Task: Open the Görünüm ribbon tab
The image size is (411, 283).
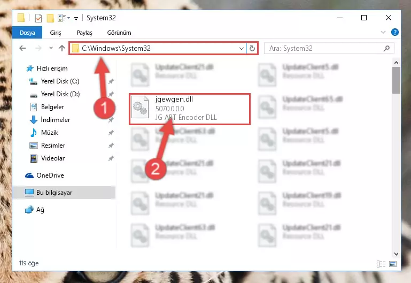Action: (119, 33)
